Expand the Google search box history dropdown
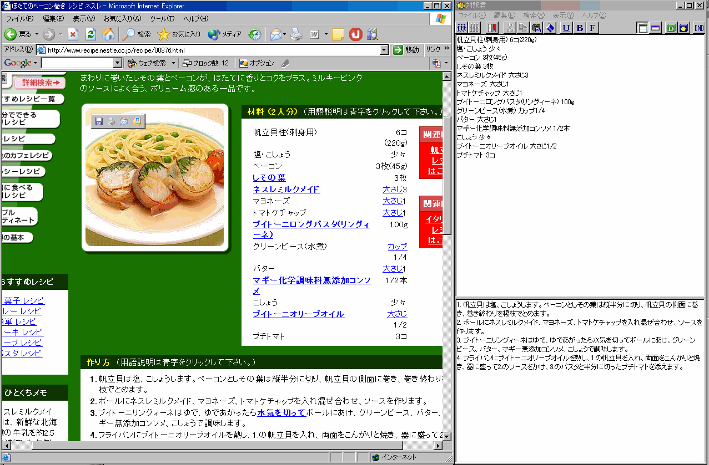 [x=118, y=63]
